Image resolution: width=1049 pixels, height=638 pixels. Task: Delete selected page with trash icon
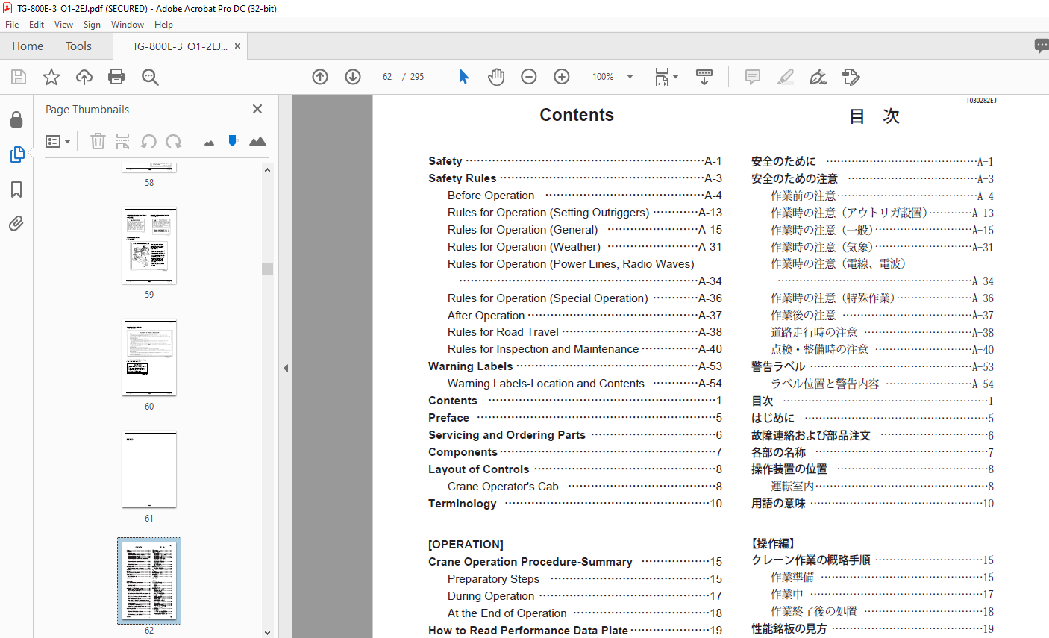[98, 141]
